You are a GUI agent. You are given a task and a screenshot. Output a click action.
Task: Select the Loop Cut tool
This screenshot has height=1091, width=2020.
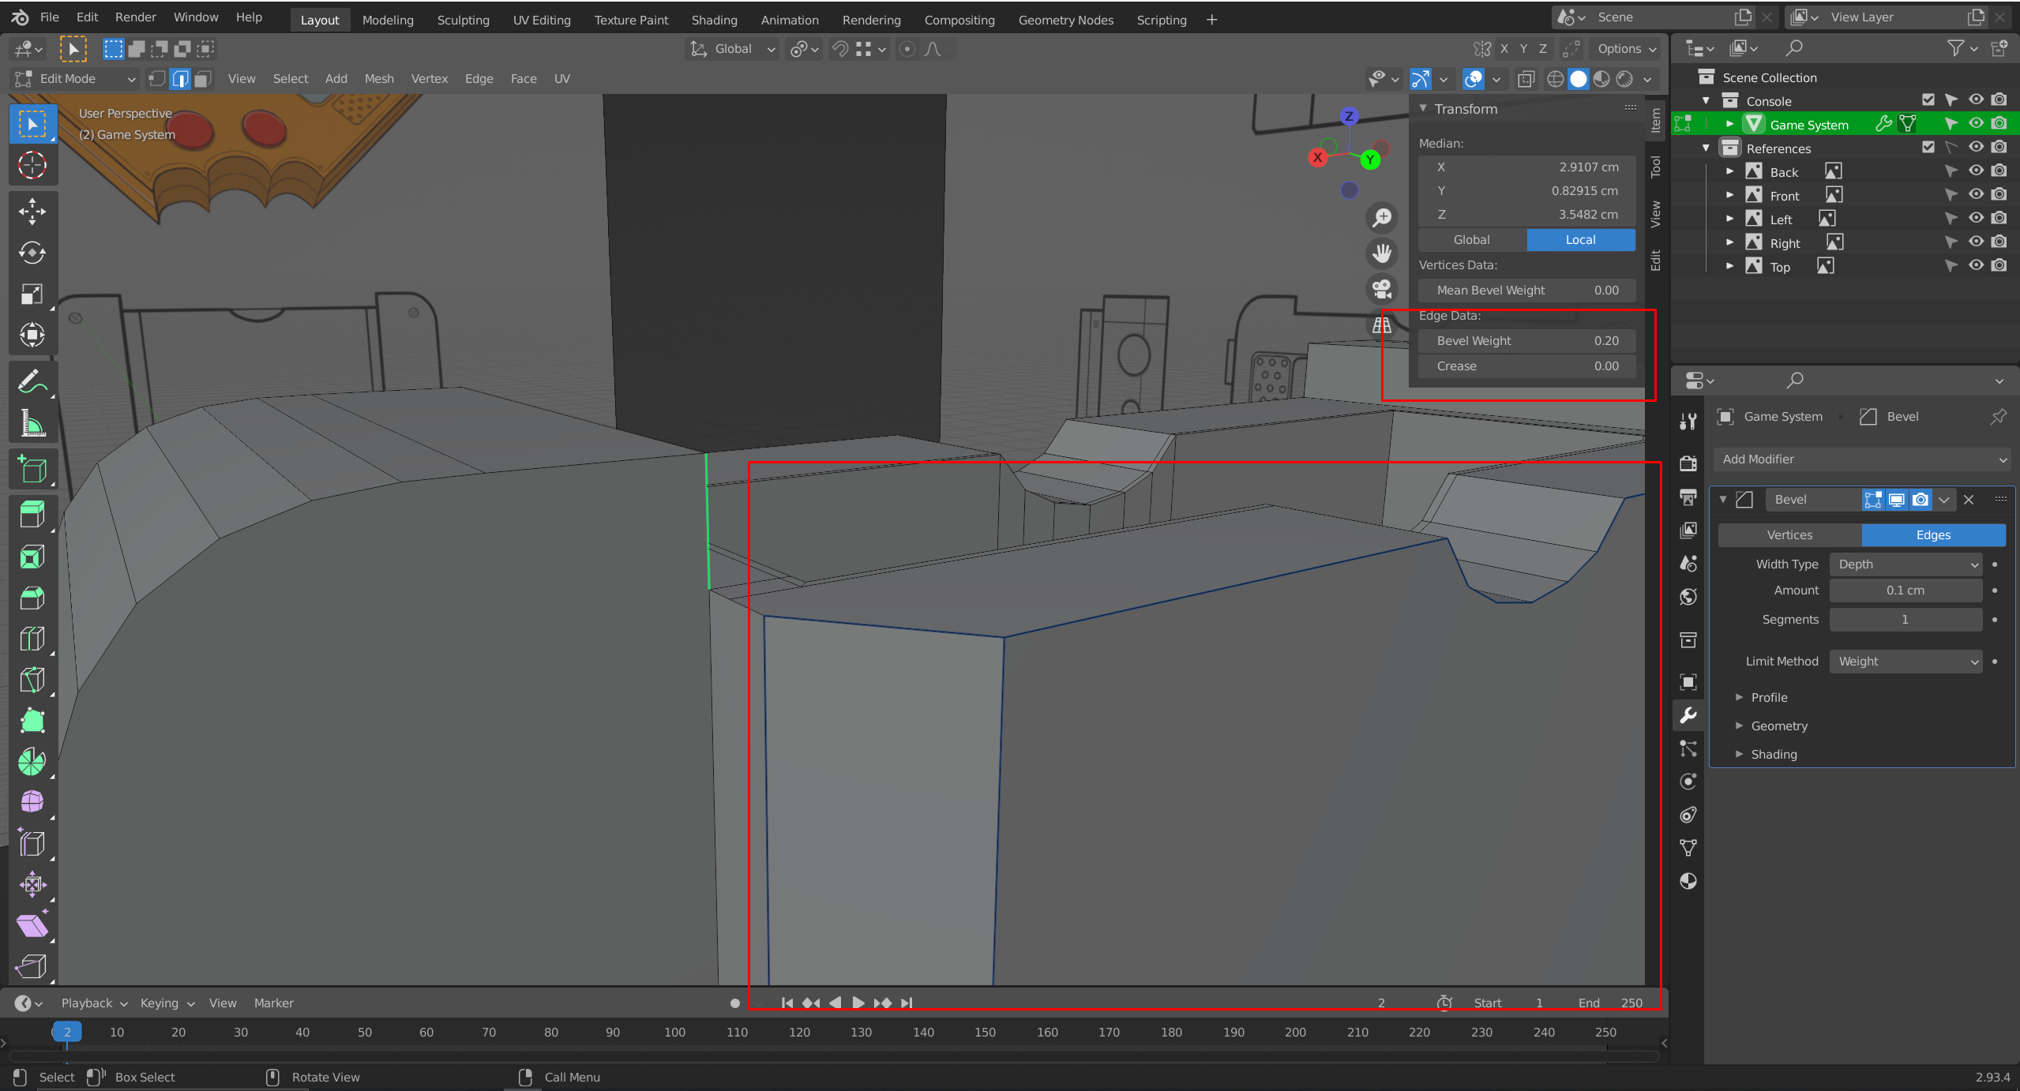coord(32,639)
